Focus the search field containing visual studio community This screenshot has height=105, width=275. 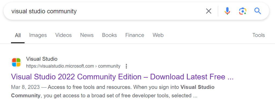click(x=105, y=11)
